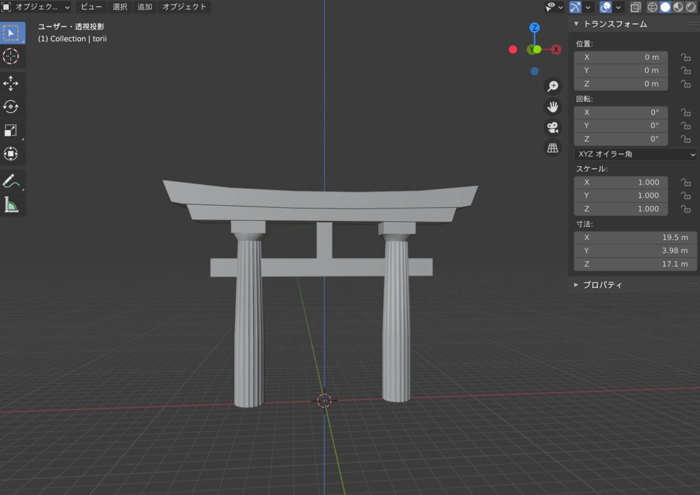Toggle lock for scale Z
The height and width of the screenshot is (495, 700).
click(686, 209)
